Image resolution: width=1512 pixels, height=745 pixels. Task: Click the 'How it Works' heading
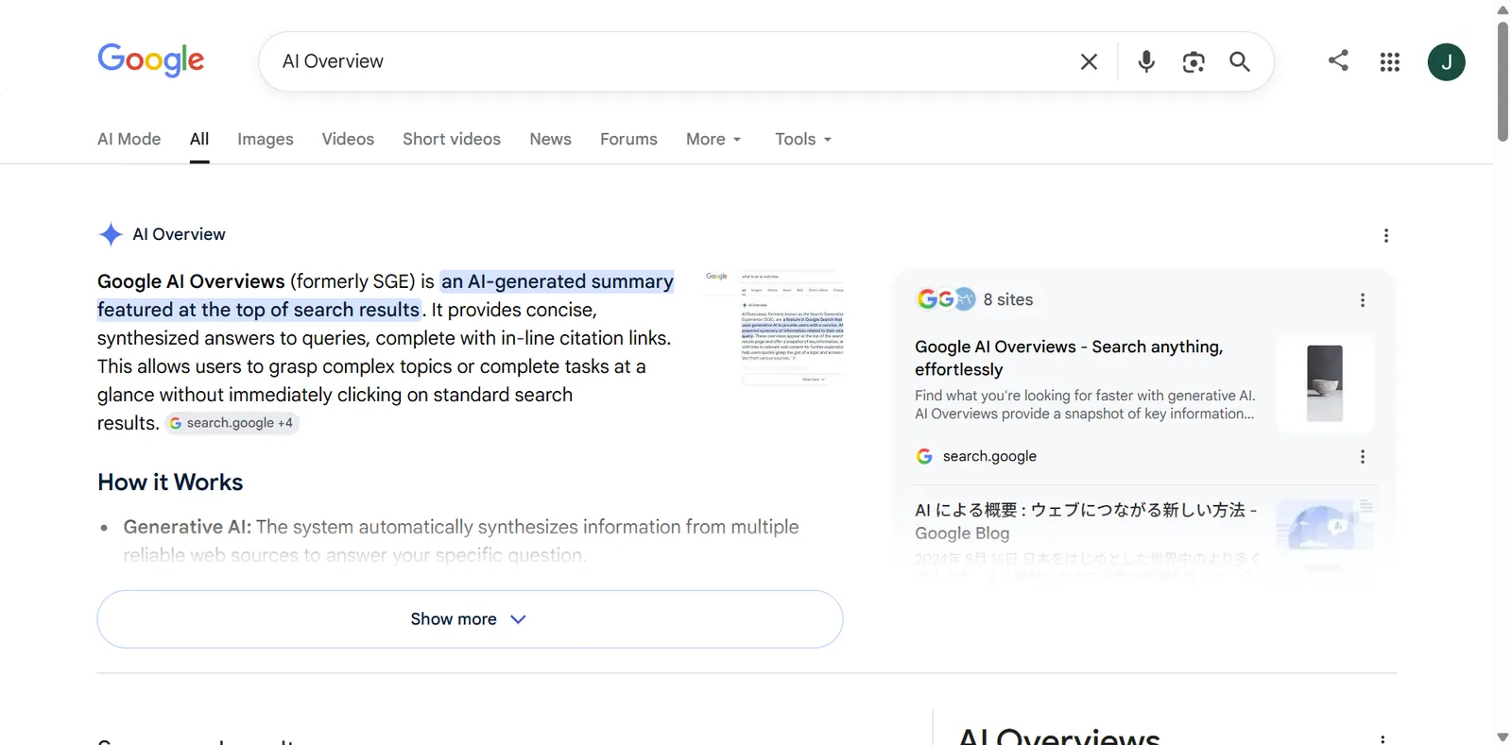point(170,483)
